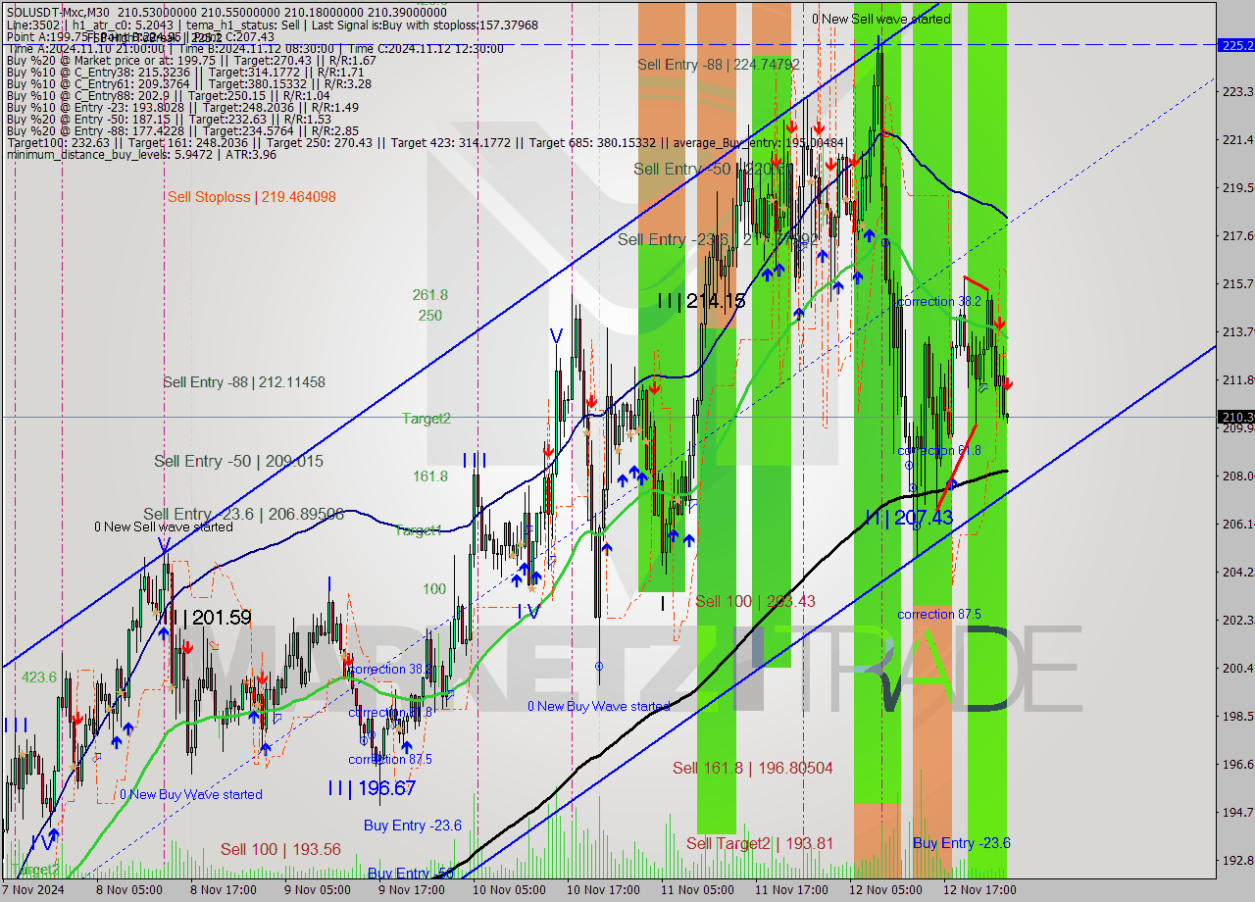Click the '11 Nov 17:00' time axis label
Image resolution: width=1255 pixels, height=902 pixels.
[791, 890]
